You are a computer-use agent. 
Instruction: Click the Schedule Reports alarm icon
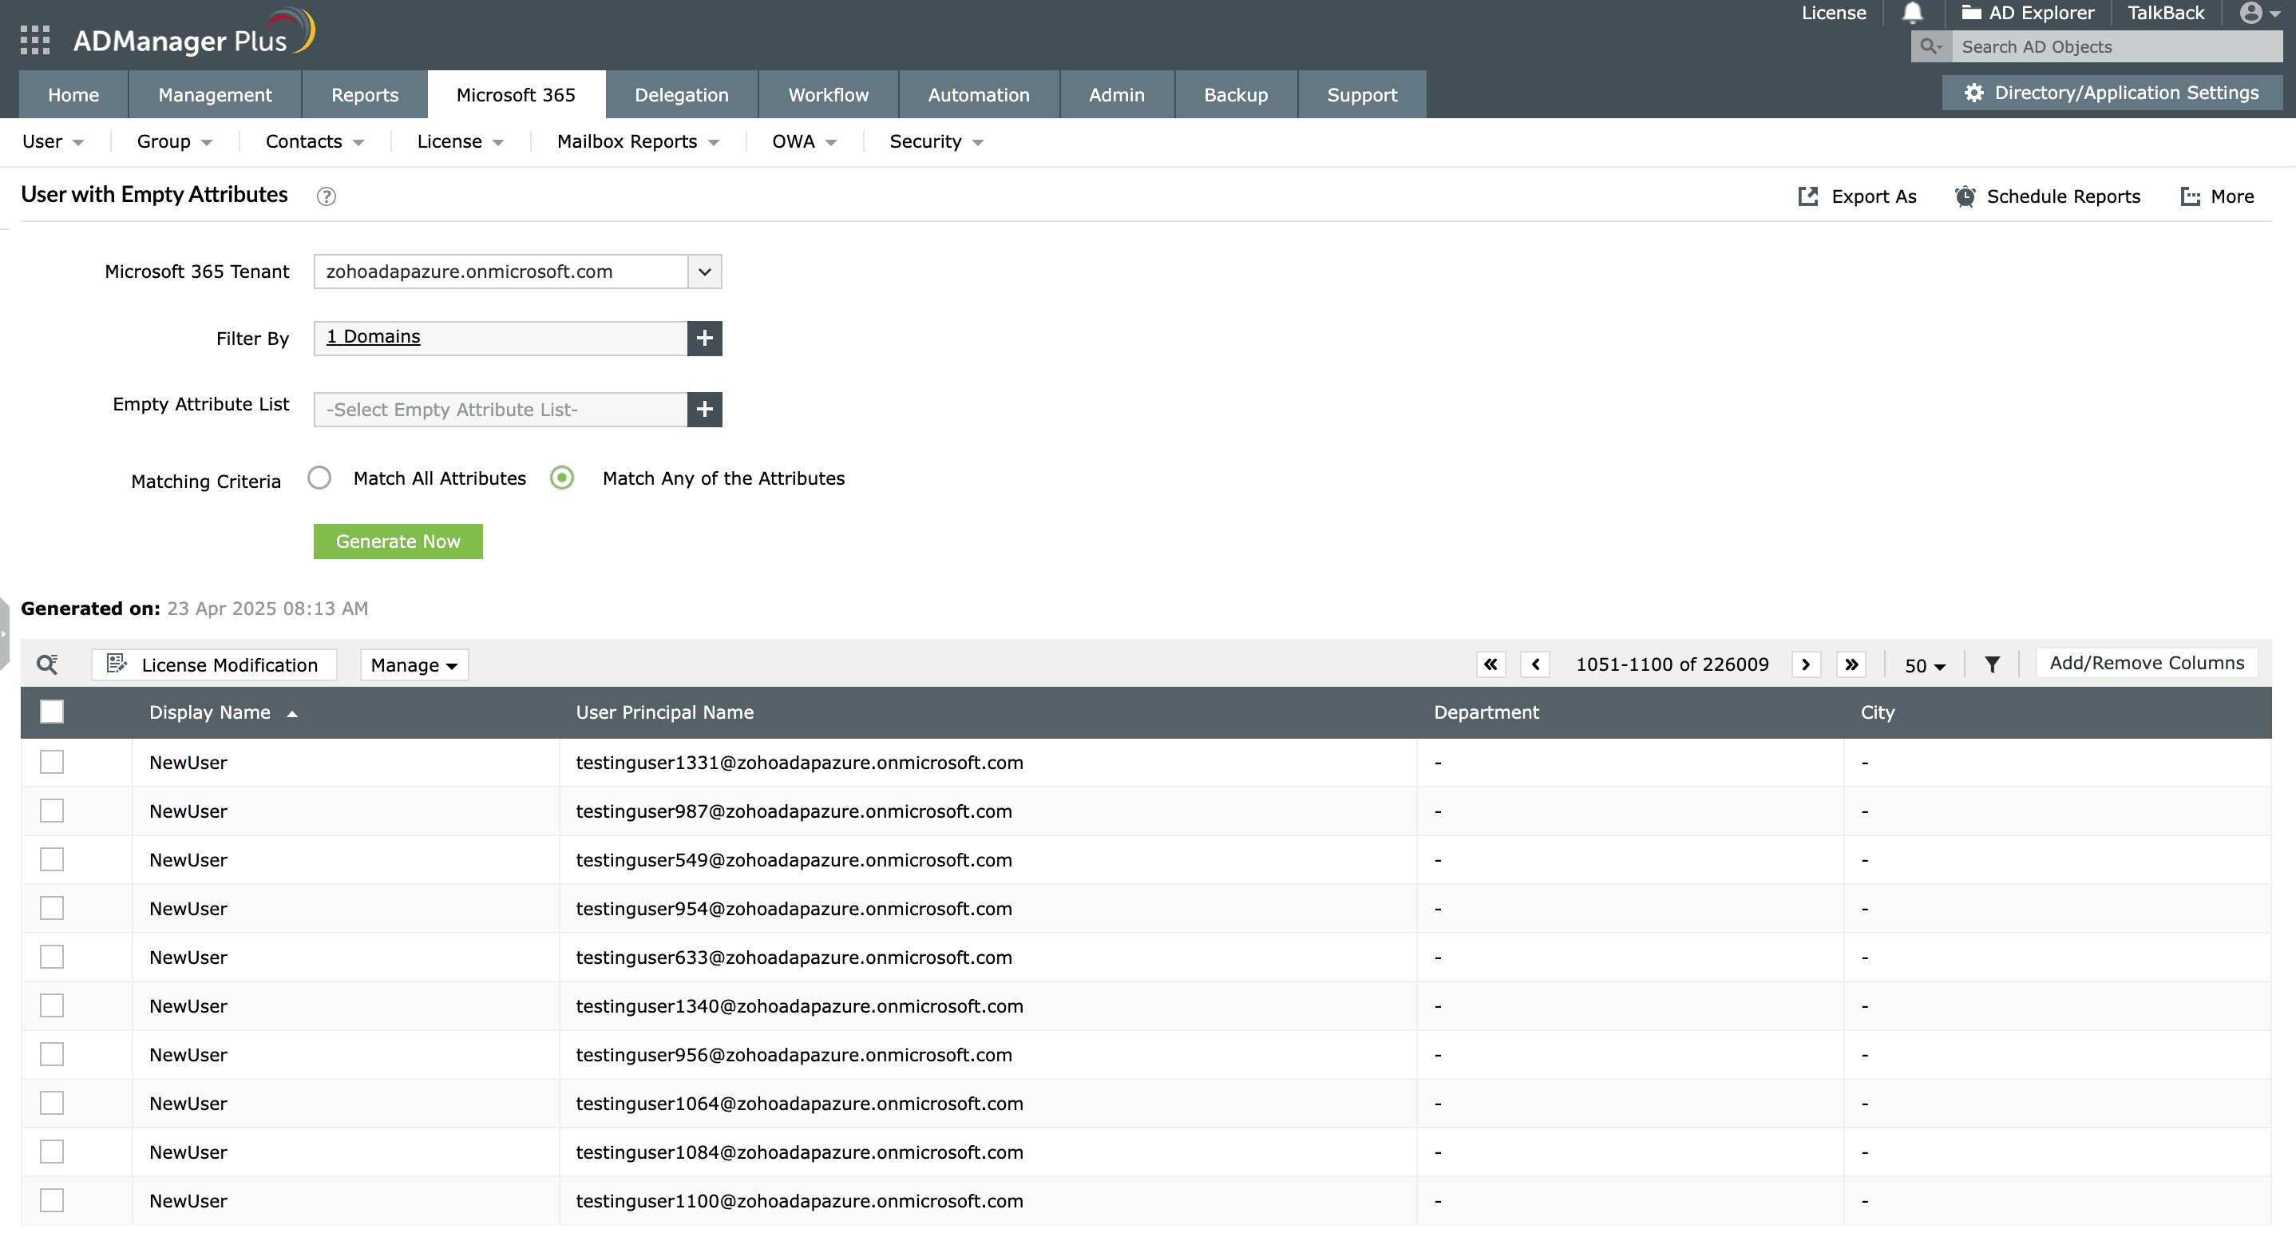1965,196
